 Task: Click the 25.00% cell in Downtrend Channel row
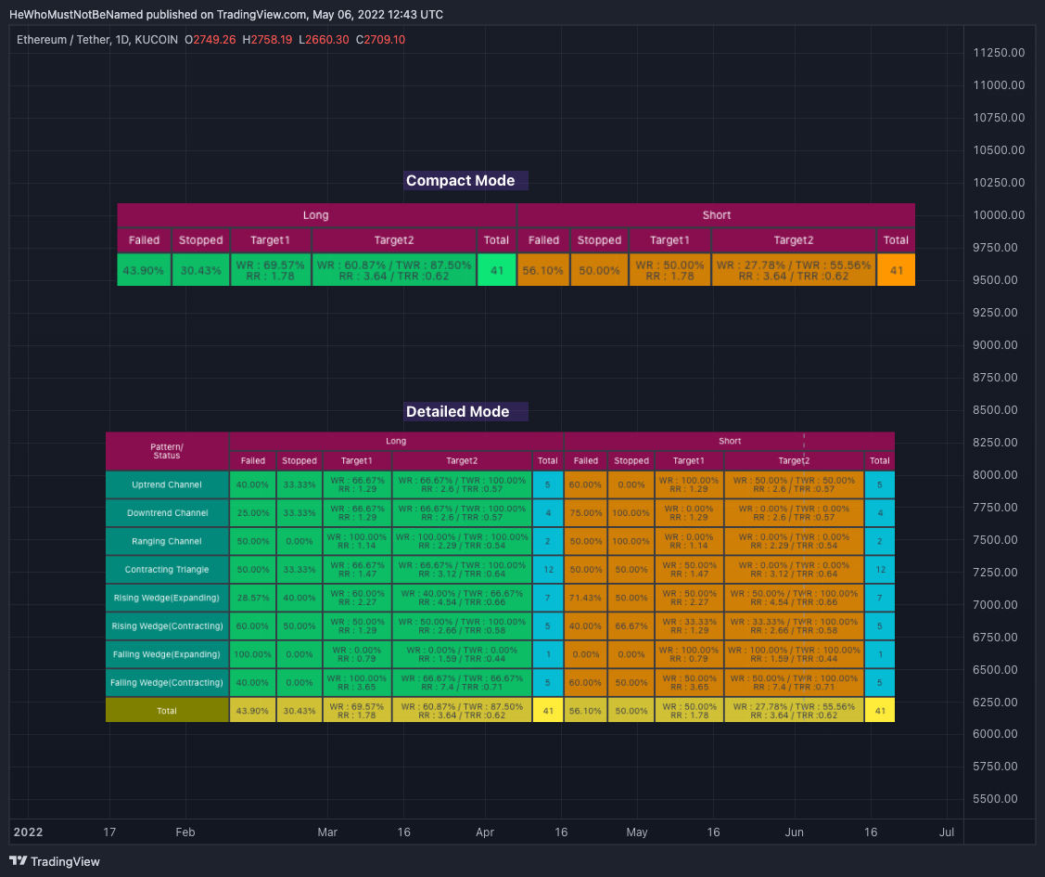(x=252, y=513)
